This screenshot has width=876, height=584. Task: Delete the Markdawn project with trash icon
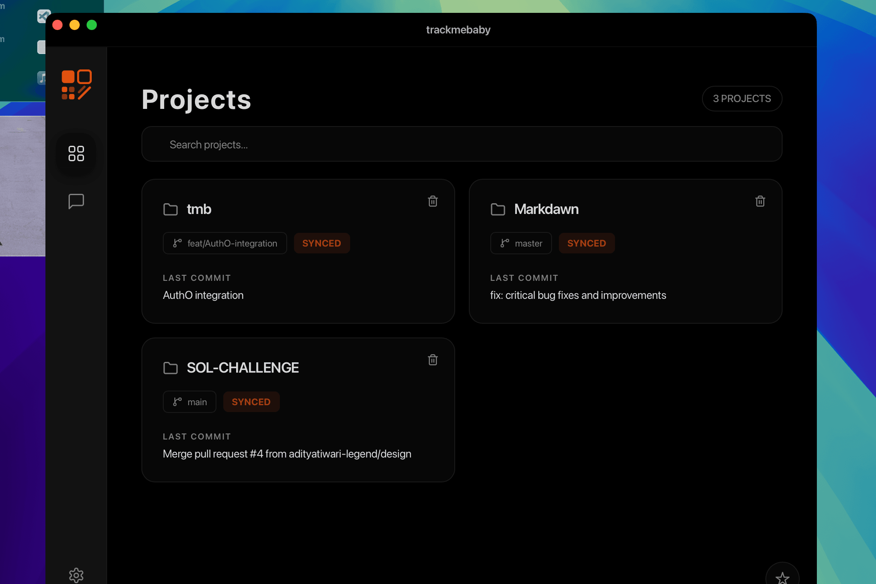coord(760,201)
